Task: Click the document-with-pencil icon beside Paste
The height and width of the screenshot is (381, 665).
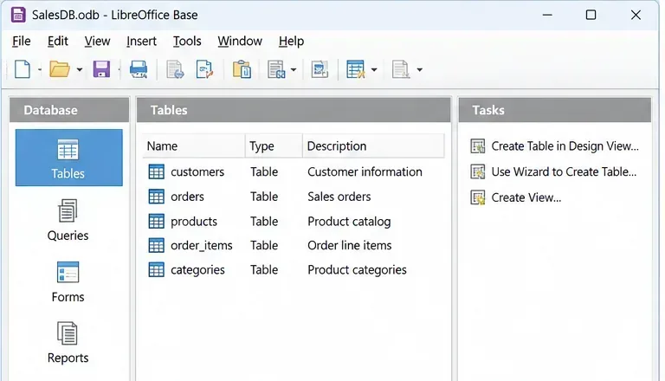Action: (x=204, y=69)
